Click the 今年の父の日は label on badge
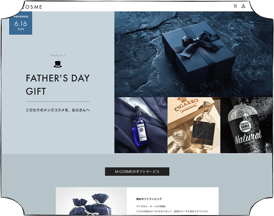The width and height of the screenshot is (274, 216). 21,17
